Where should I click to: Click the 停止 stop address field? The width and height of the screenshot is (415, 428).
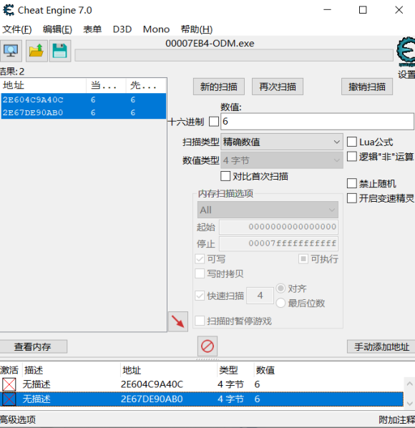(278, 243)
